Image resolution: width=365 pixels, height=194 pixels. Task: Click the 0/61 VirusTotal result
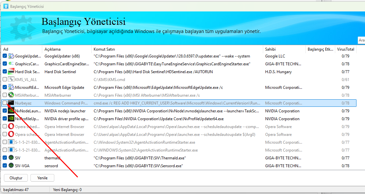pyautogui.click(x=345, y=79)
